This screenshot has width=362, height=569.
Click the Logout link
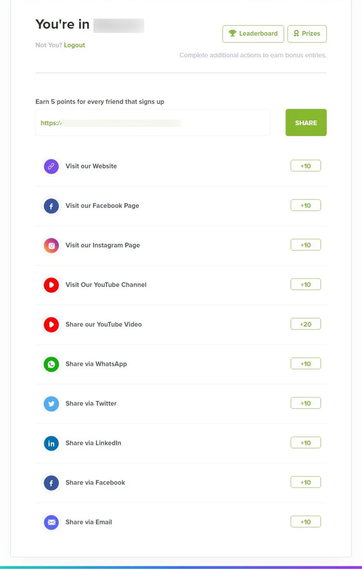point(74,45)
